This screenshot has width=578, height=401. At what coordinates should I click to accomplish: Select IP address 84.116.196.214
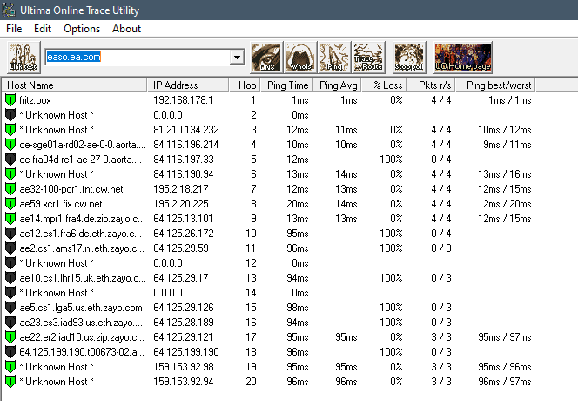point(186,145)
